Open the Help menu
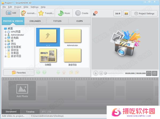The image size is (160, 119). (43, 7)
